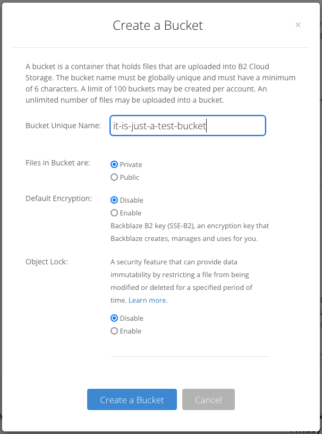Enable Default Encryption
Viewport: 322px width, 434px height.
[x=114, y=213]
